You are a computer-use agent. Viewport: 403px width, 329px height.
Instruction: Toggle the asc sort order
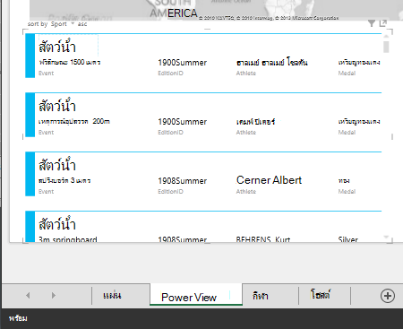pos(82,24)
